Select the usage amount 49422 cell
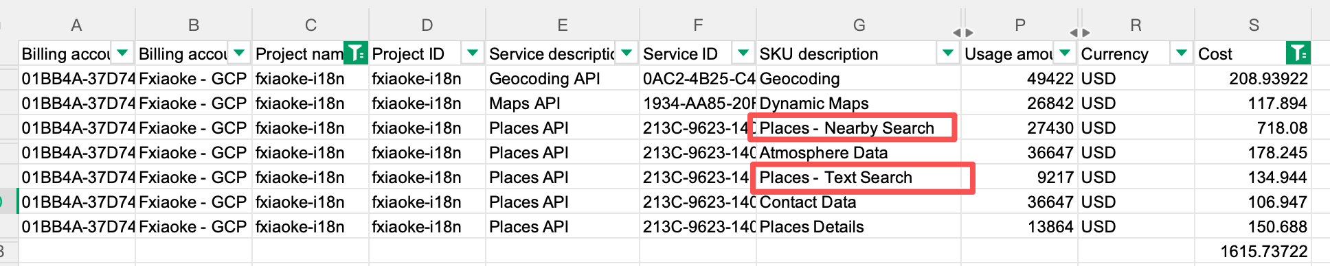This screenshot has width=1330, height=266. 1019,78
